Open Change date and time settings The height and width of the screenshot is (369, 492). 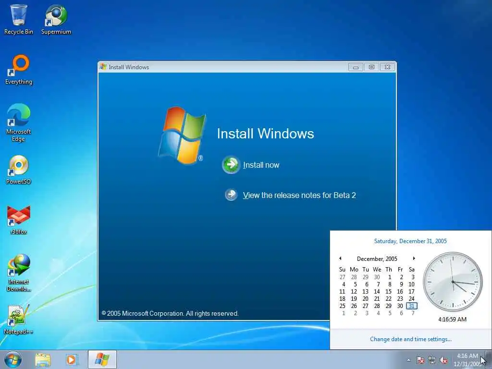(411, 339)
